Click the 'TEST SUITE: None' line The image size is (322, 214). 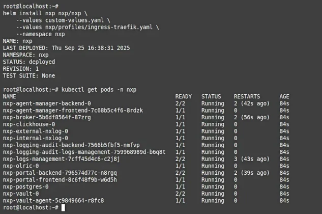point(28,75)
